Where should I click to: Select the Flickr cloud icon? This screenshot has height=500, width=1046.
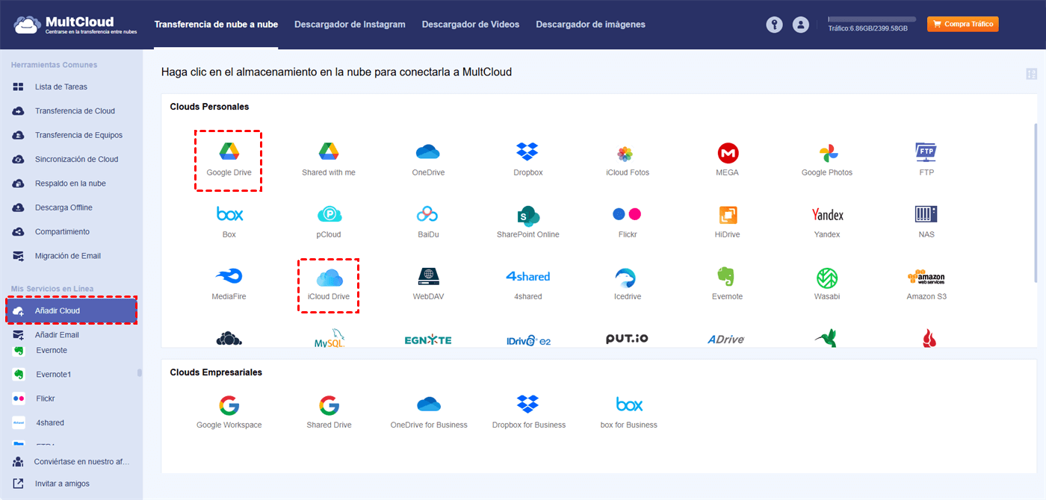(626, 214)
